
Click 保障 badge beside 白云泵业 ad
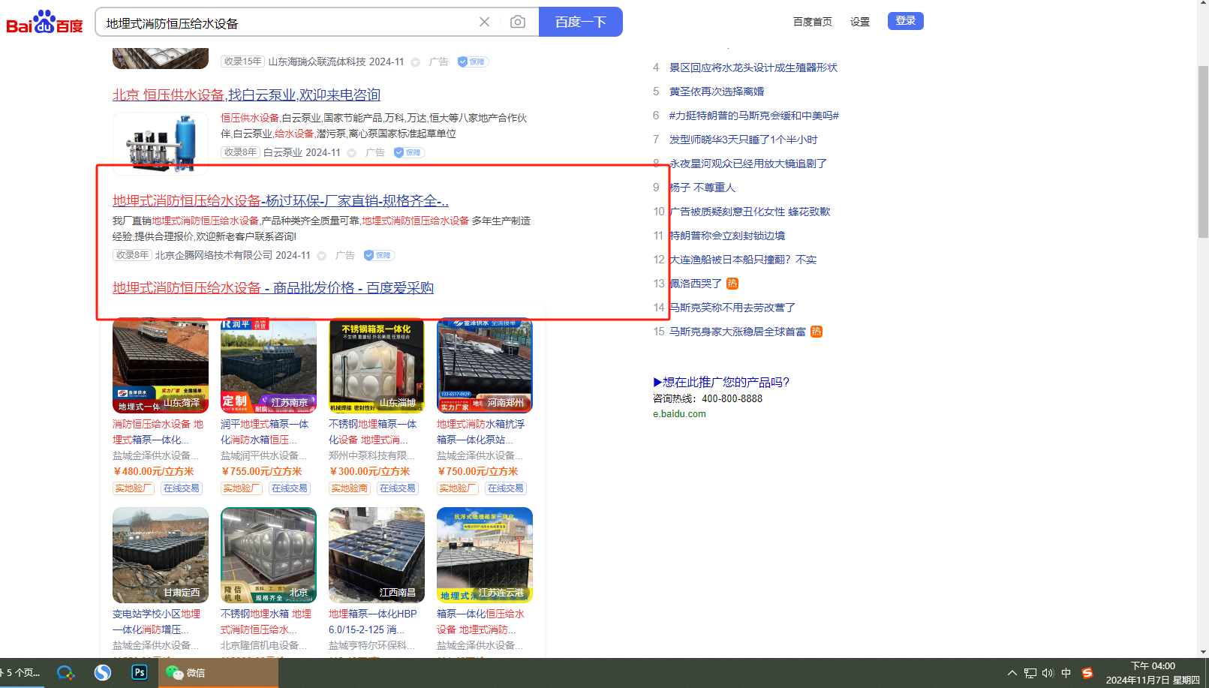point(409,152)
